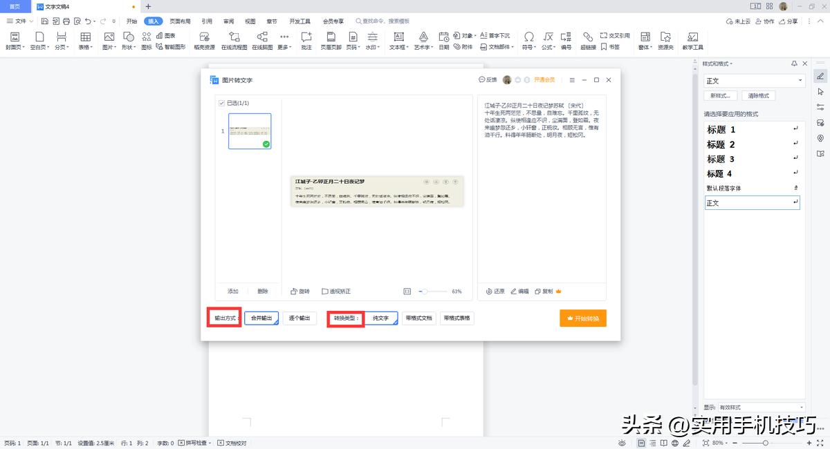Choose 带格式表格 conversion type
Image resolution: width=830 pixels, height=449 pixels.
tap(457, 318)
